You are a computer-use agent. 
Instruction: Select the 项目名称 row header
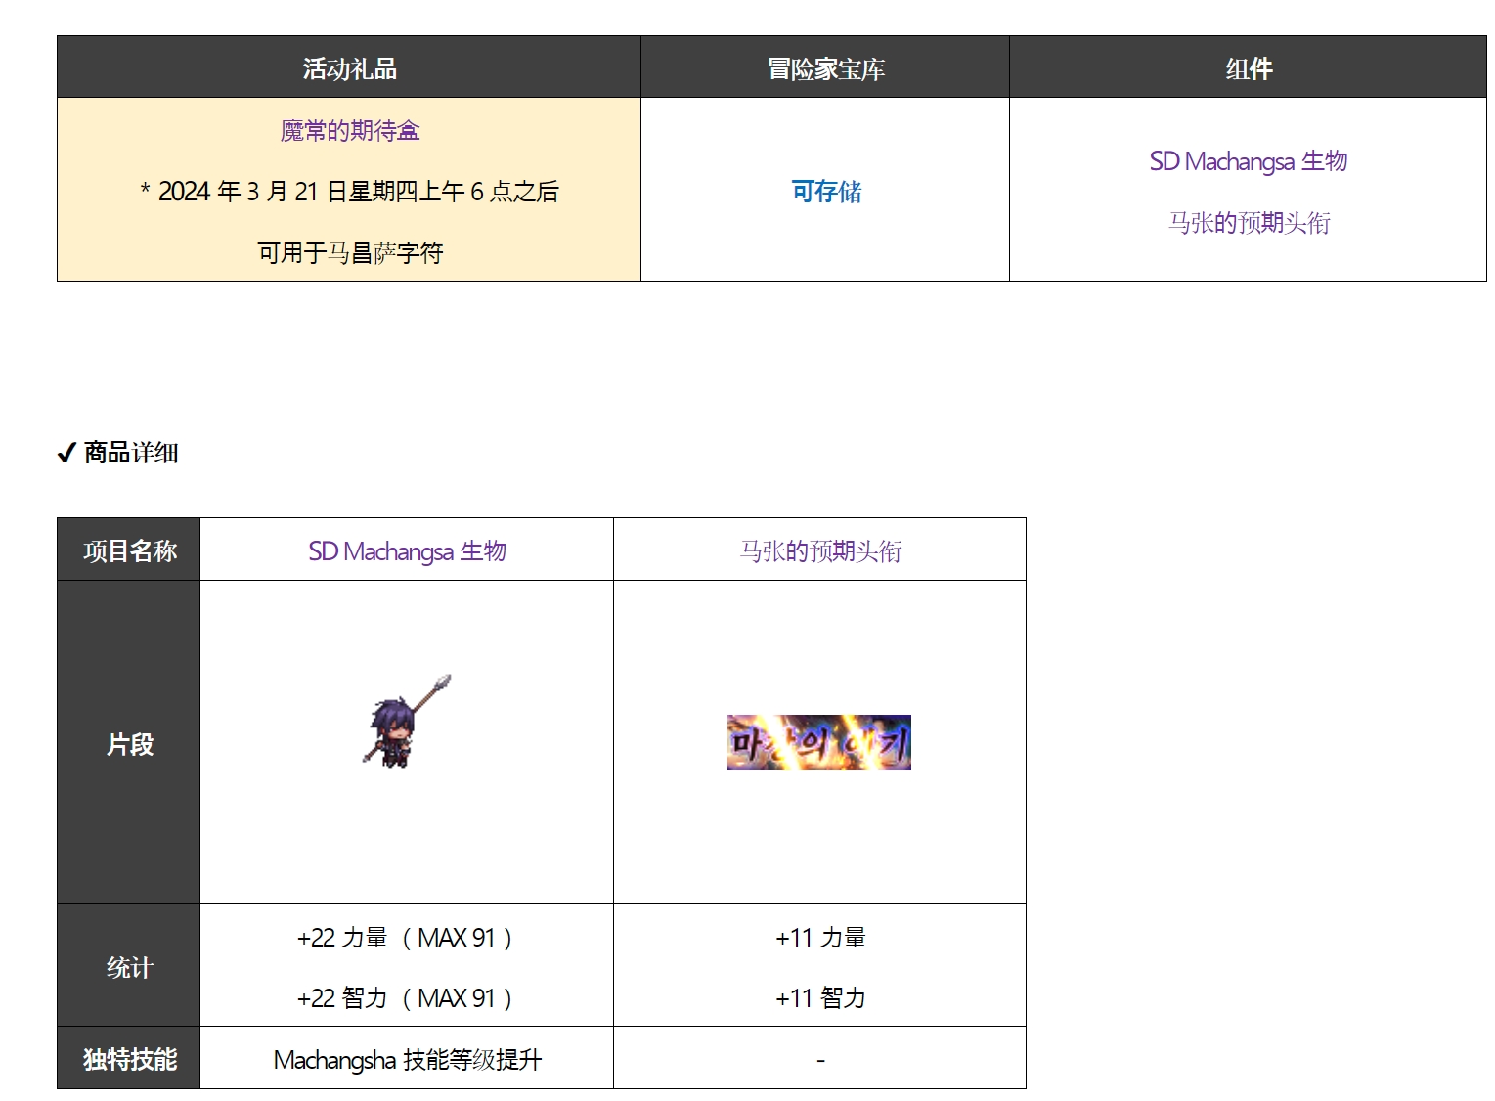pyautogui.click(x=129, y=550)
